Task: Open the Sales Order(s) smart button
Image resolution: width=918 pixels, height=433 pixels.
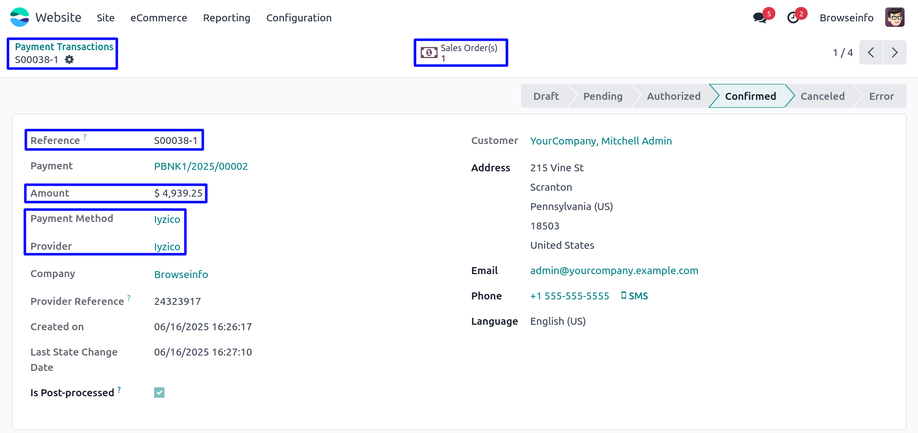Action: (461, 53)
